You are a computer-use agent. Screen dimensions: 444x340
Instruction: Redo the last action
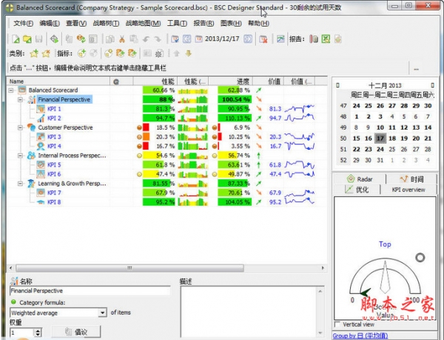pyautogui.click(x=158, y=39)
